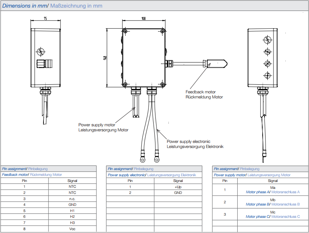309x233 pixels.
Task: Click top-left corner screw on housing
Action: 125,31
